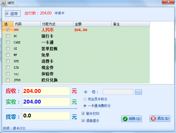The height and width of the screenshot is (133, 176).
Task: Select the 银行卡 payment method cell
Action: click(57, 36)
